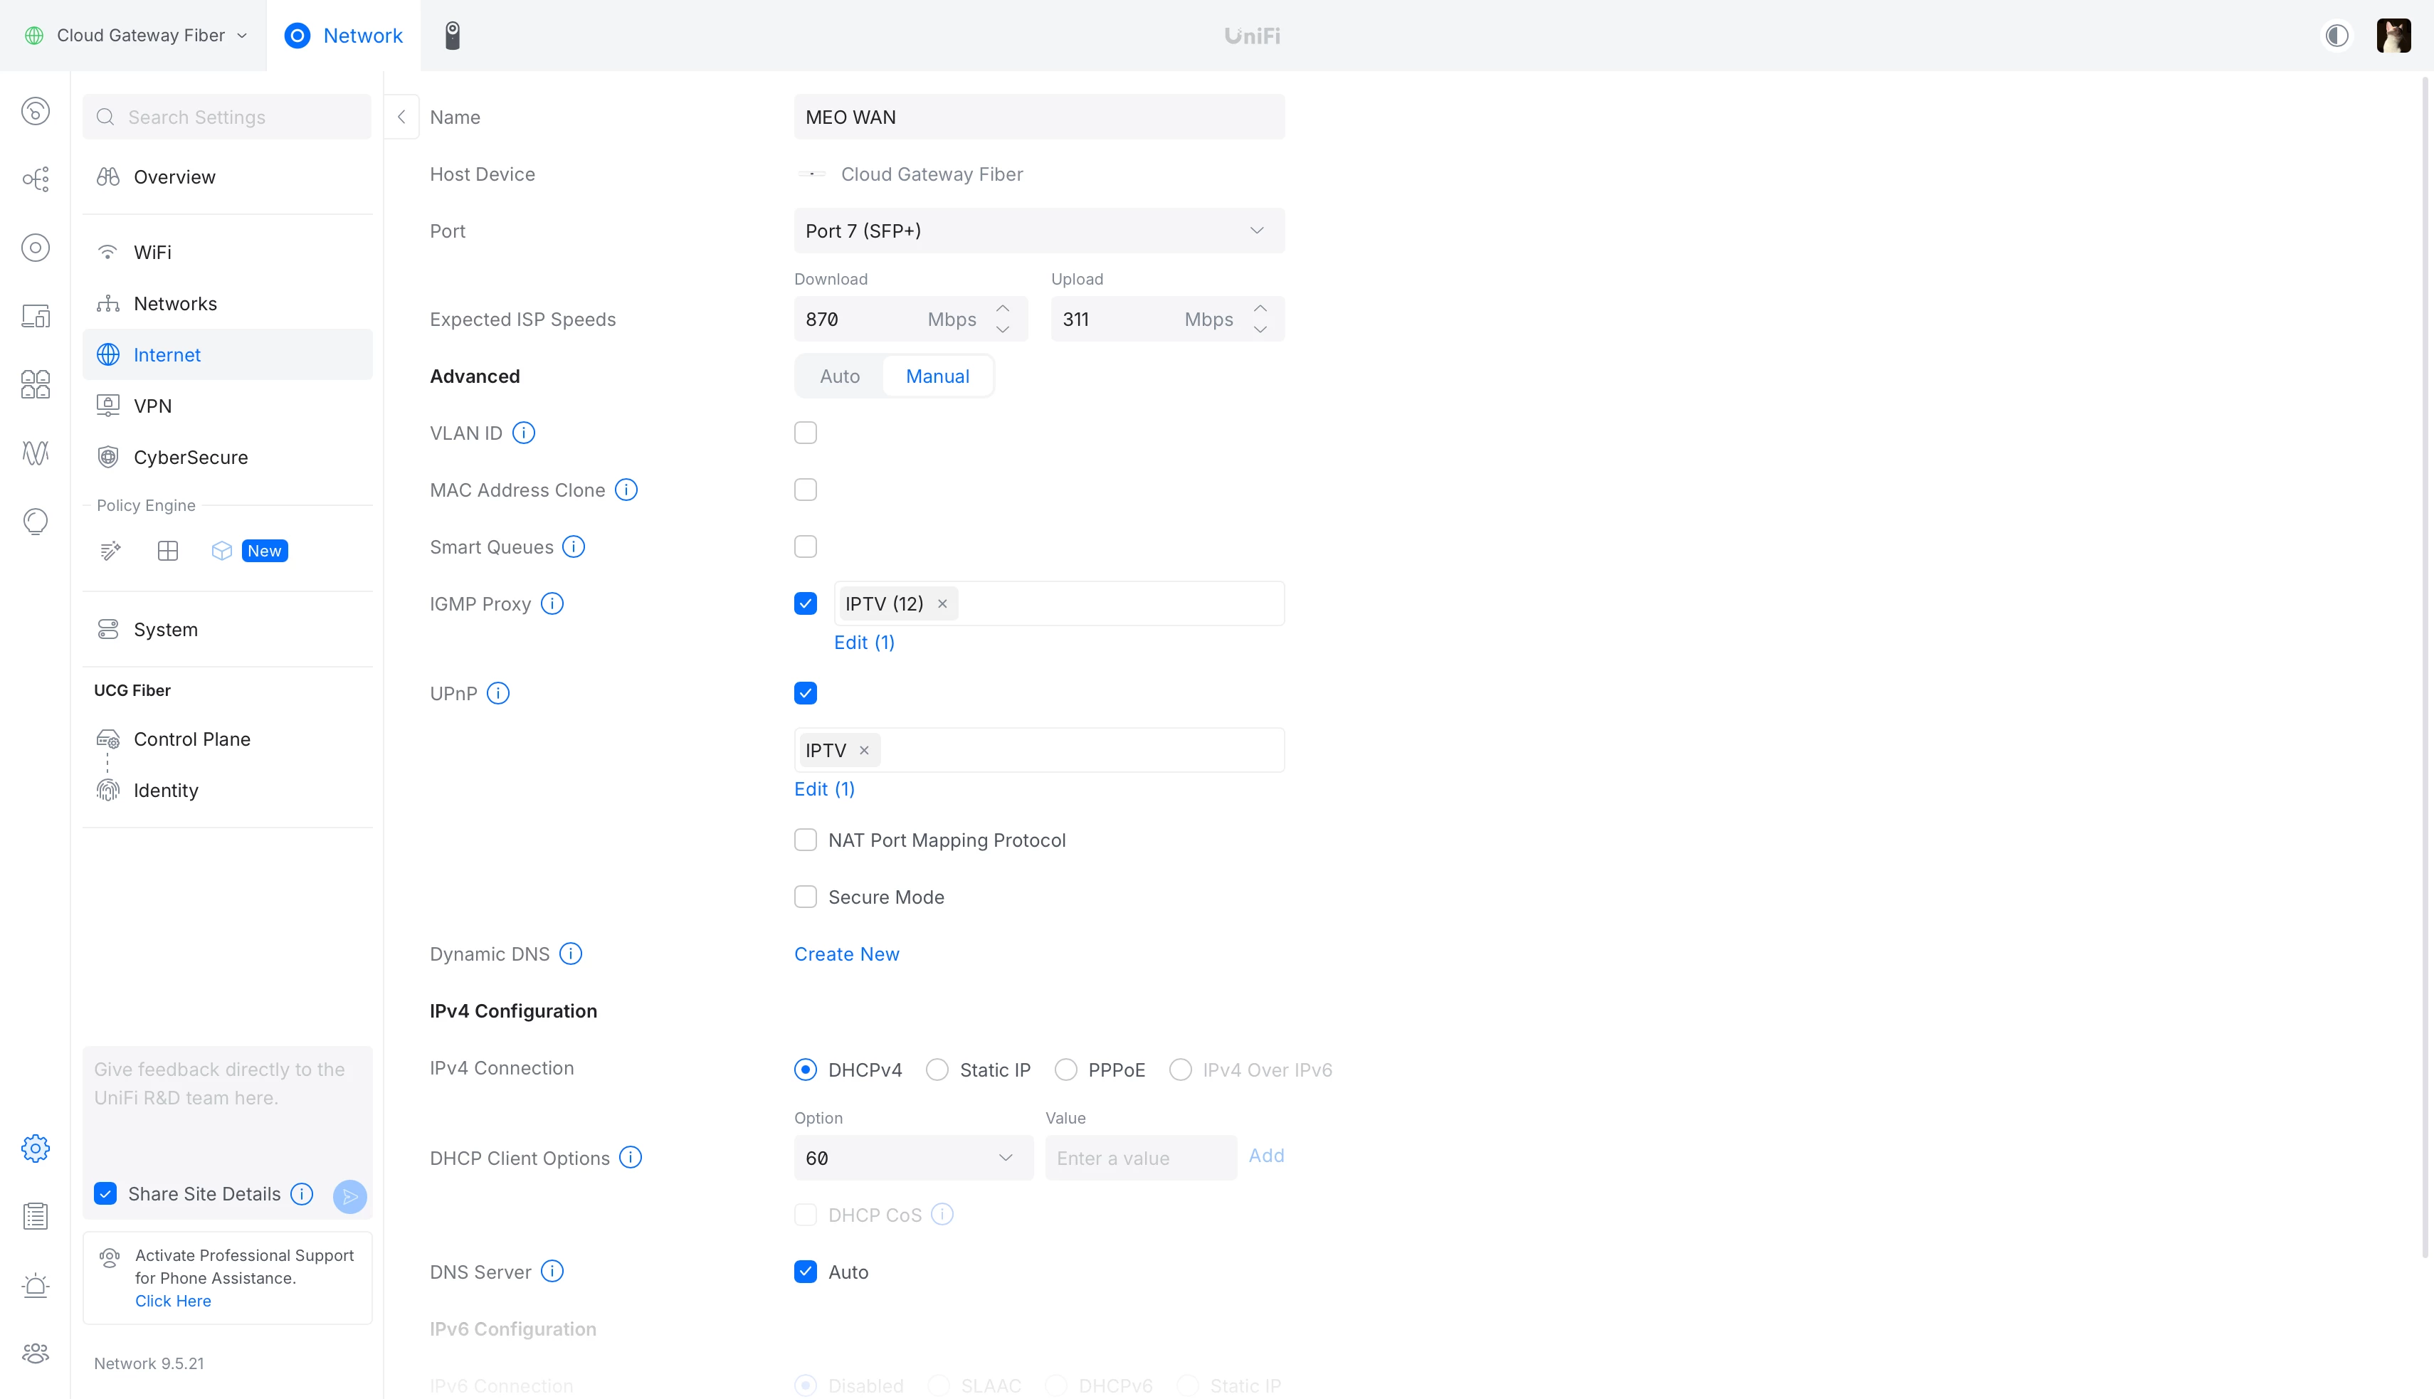The height and width of the screenshot is (1399, 2434).
Task: Select the PPPoE radio button
Action: pos(1065,1070)
